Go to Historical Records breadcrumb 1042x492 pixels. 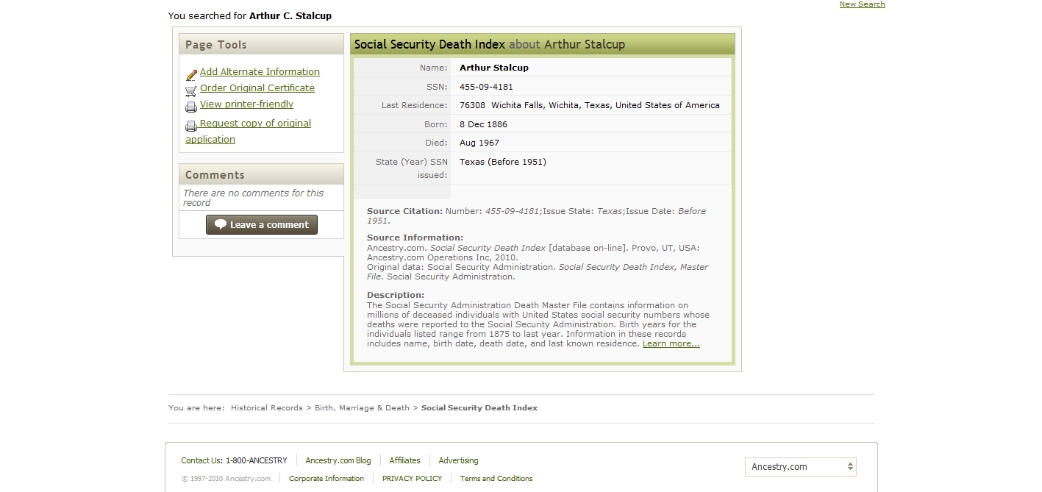[x=266, y=408]
